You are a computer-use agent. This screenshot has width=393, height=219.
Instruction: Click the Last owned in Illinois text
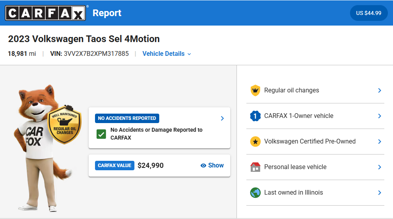click(x=293, y=193)
